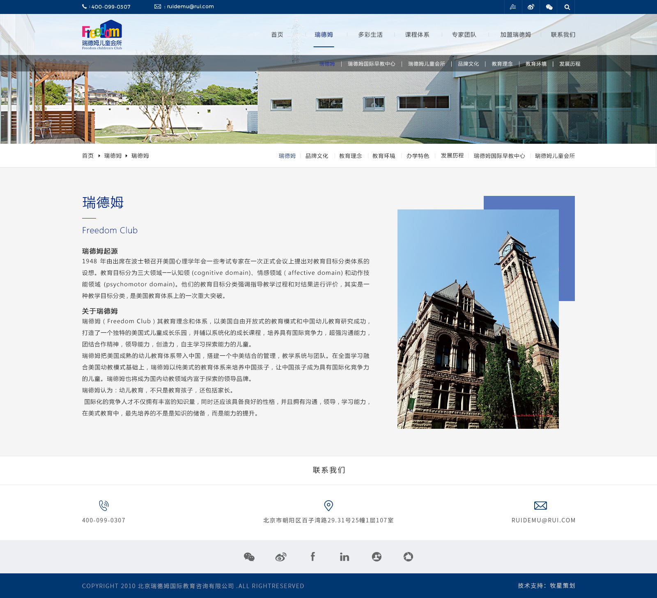Click the phone icon above 400-099-0307

103,506
